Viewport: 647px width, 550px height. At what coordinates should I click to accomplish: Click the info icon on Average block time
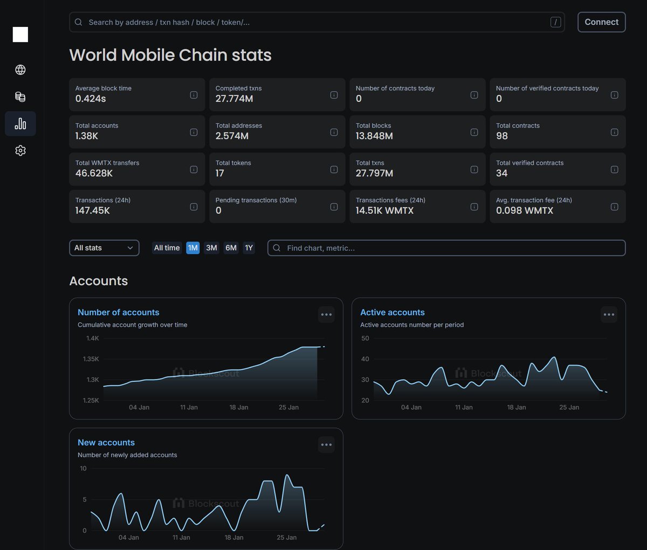pyautogui.click(x=194, y=94)
